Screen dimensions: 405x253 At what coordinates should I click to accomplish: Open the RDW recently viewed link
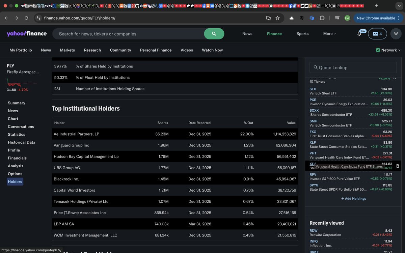pos(314,231)
